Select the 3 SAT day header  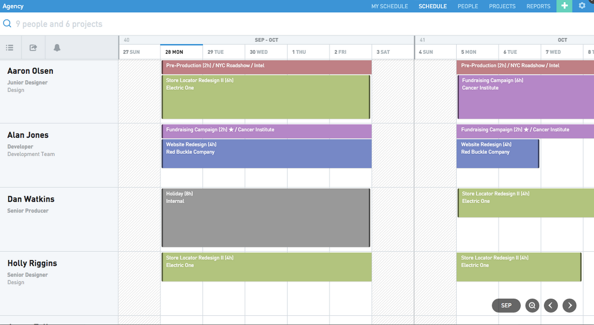pos(393,52)
